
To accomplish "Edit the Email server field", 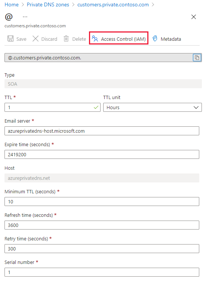I will 102,131.
